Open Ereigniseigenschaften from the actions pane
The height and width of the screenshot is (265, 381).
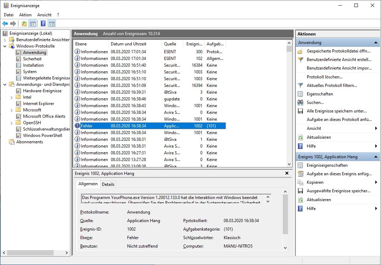(327, 165)
